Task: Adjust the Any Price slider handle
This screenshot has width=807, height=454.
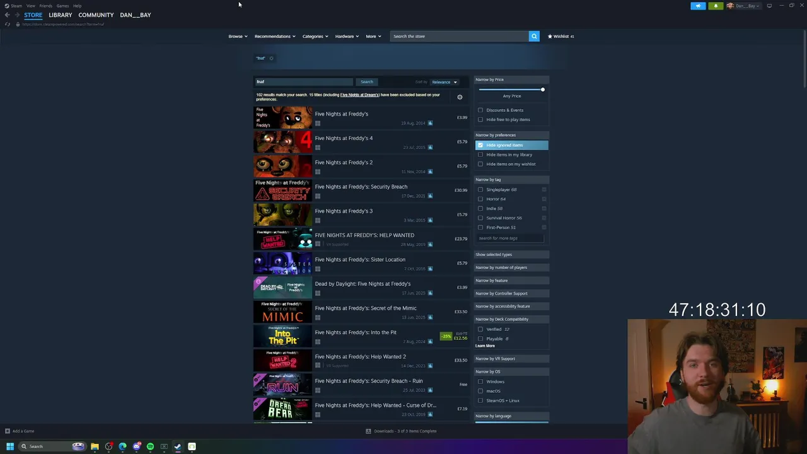Action: tap(542, 90)
